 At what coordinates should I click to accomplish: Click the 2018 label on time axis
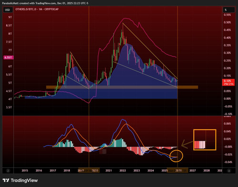[67, 171]
